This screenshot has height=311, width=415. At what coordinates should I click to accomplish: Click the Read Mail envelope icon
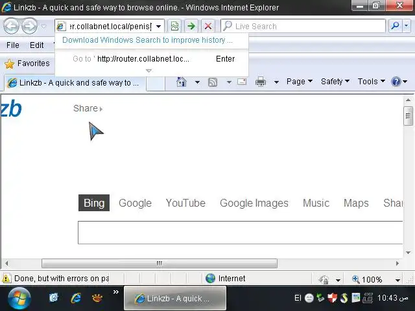click(x=242, y=82)
